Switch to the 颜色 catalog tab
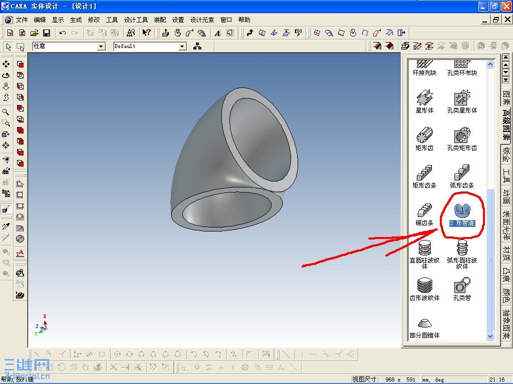The width and height of the screenshot is (513, 384). [506, 295]
